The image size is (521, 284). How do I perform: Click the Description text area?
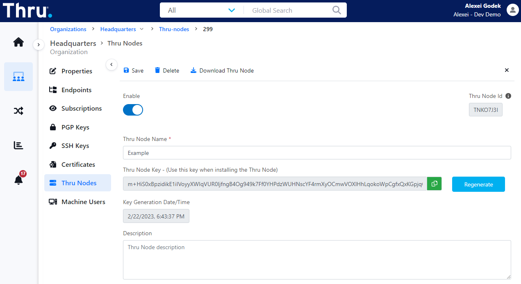[317, 260]
